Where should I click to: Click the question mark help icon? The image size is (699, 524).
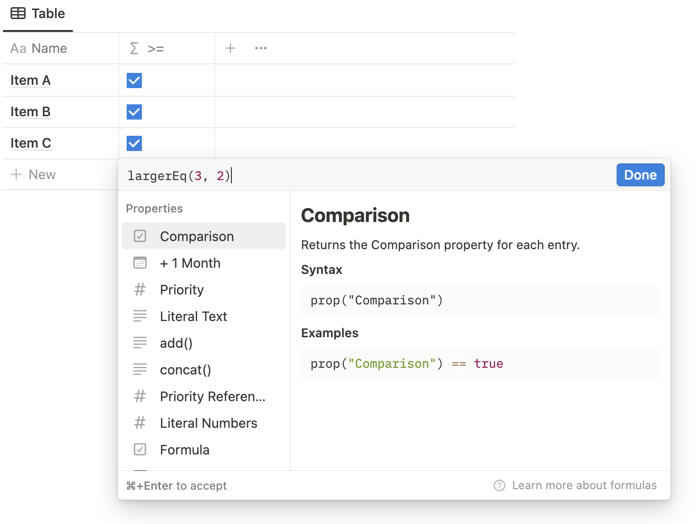click(x=499, y=485)
